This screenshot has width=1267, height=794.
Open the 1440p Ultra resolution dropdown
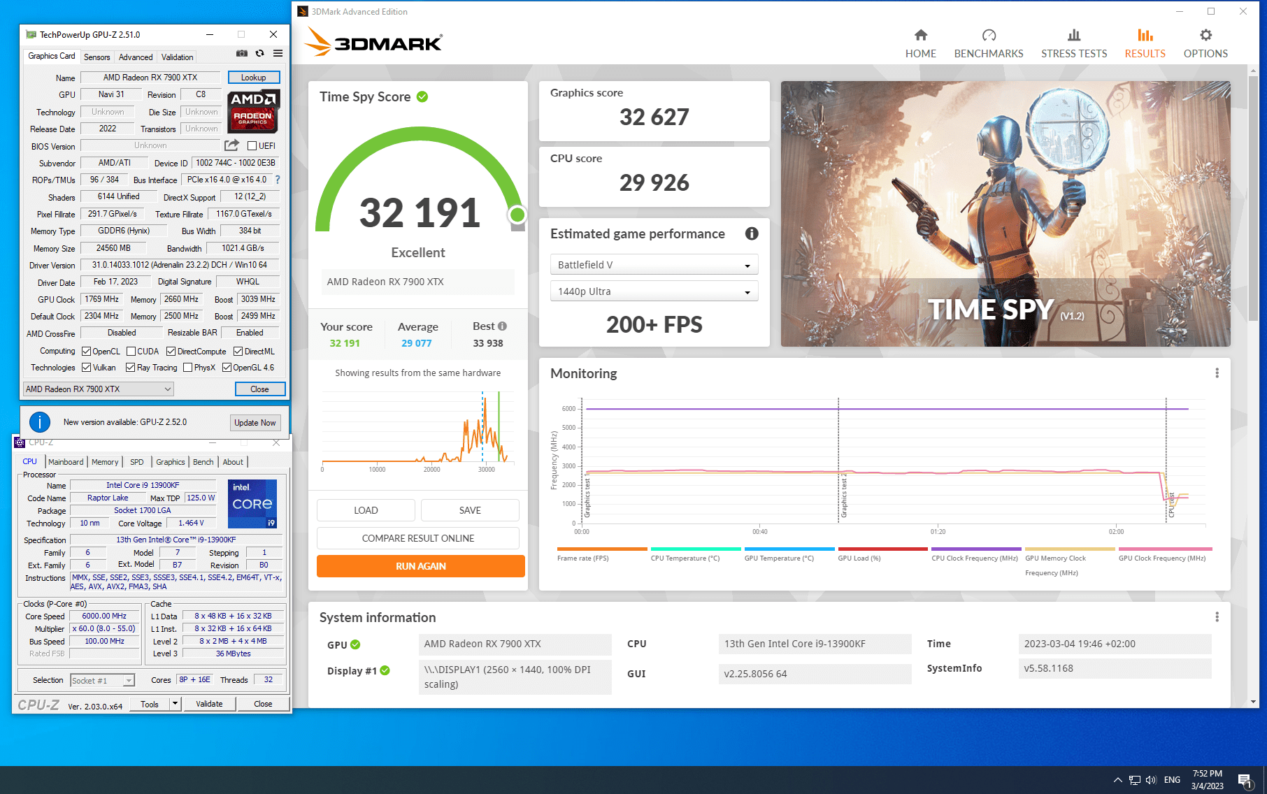tap(654, 291)
